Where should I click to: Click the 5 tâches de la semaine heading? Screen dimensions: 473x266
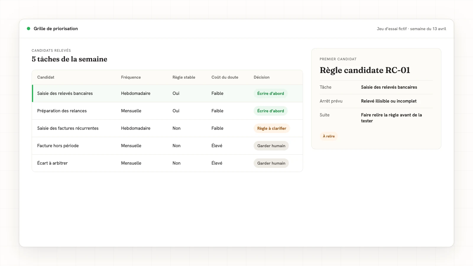69,59
